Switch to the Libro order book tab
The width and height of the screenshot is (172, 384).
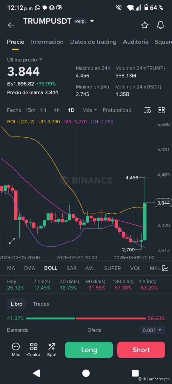tap(16, 304)
